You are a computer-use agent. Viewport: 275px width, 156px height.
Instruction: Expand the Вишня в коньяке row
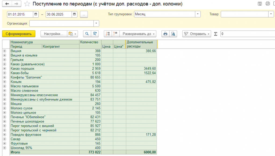click(x=5, y=55)
